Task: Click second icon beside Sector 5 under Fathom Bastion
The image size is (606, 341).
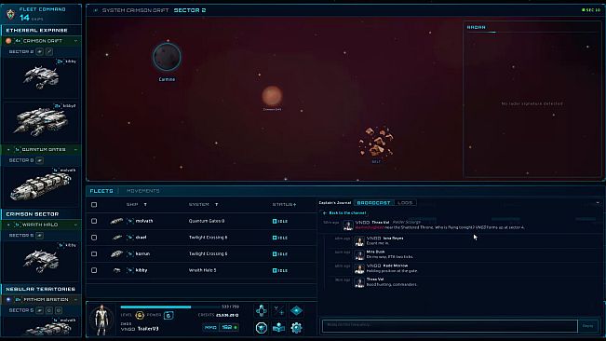Action: (49, 310)
